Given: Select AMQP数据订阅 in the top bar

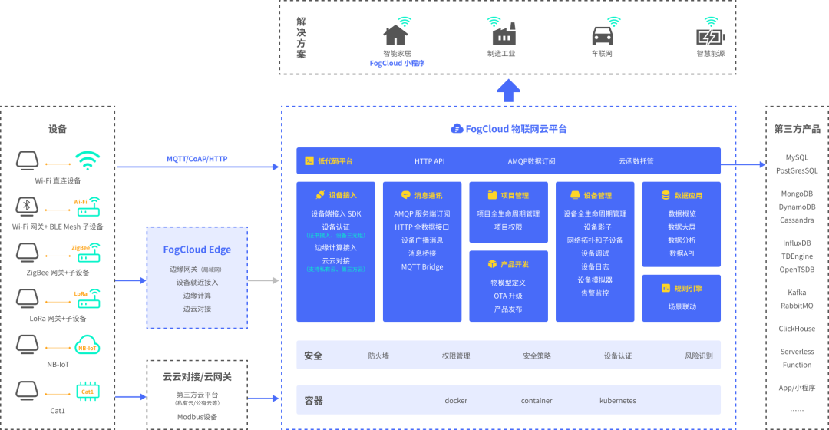Looking at the screenshot, I should 531,161.
